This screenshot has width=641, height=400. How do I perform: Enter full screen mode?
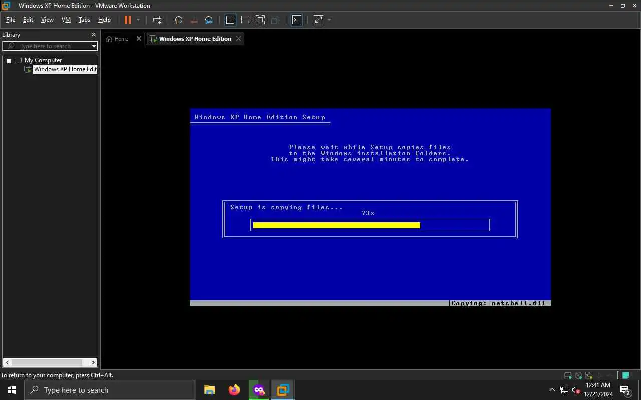(260, 20)
